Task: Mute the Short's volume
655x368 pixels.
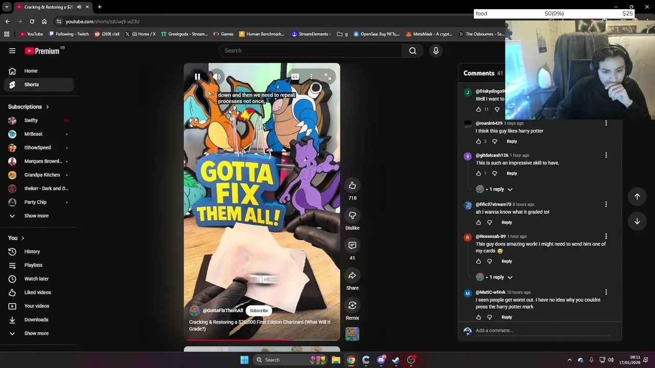Action: [217, 77]
